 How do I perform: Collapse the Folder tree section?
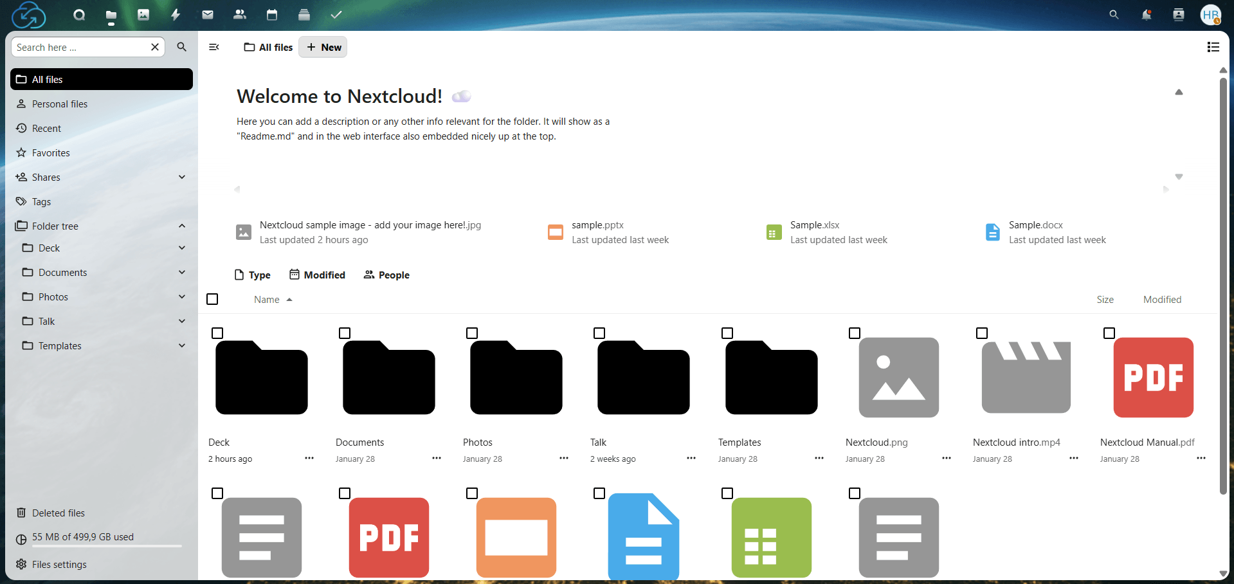[182, 226]
